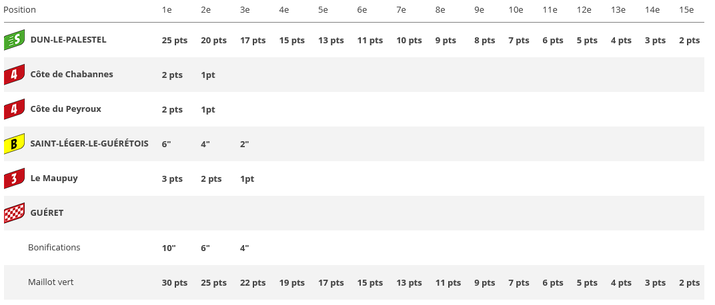
Task: Click the Maillot vert row label
Action: [x=51, y=282]
